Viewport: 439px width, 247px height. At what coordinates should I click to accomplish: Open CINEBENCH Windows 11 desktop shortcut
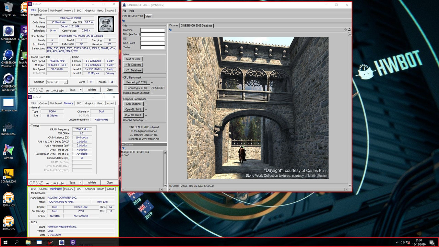tap(8, 59)
